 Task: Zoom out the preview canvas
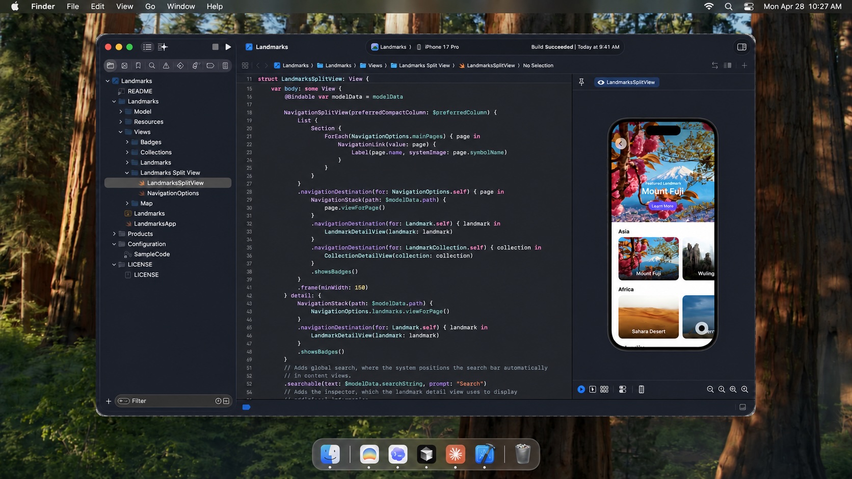[x=710, y=389]
